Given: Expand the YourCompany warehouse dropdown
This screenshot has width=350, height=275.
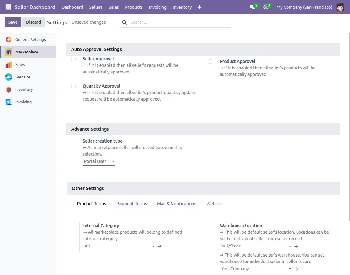Looking at the screenshot, I should click(256, 269).
